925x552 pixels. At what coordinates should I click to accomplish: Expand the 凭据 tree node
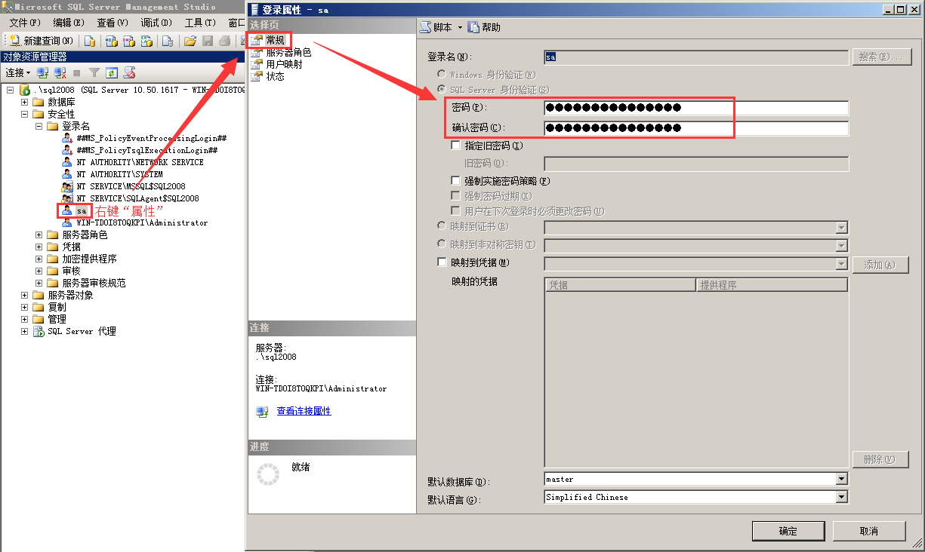coord(39,247)
